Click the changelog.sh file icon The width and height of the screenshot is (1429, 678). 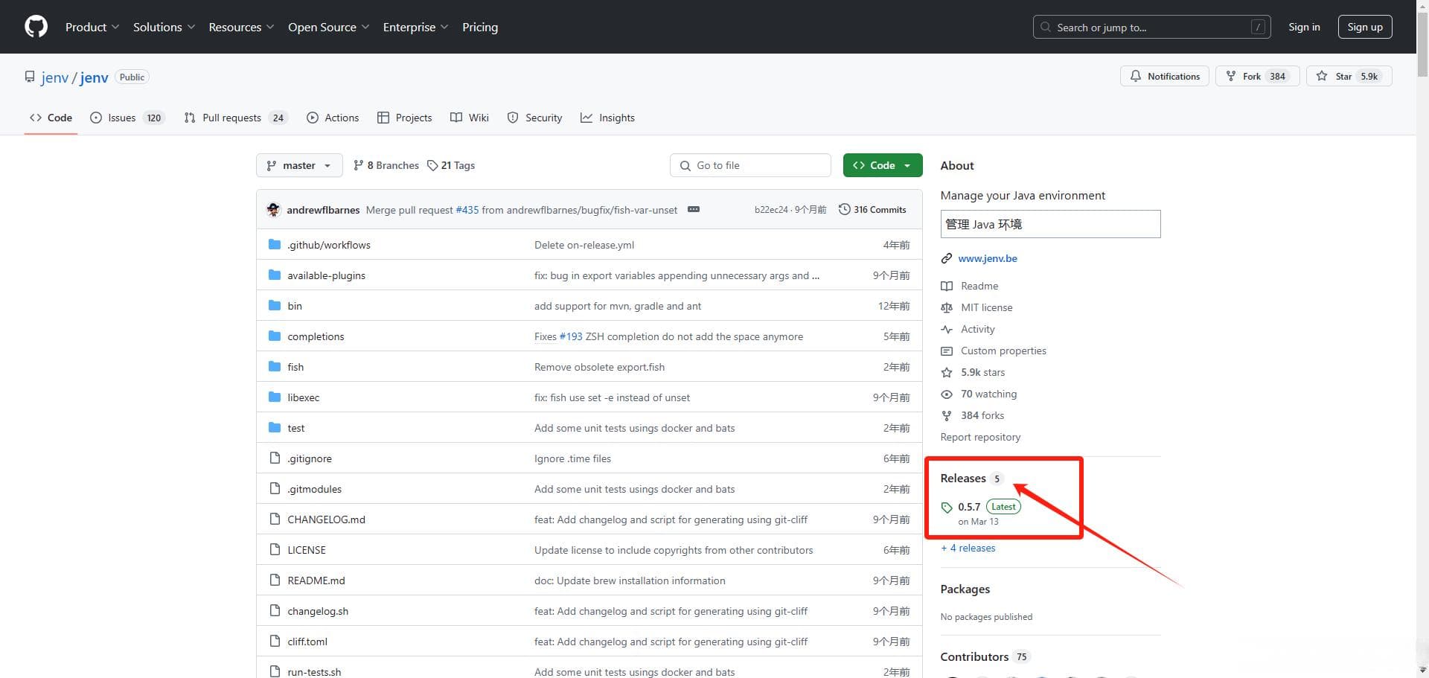coord(275,611)
